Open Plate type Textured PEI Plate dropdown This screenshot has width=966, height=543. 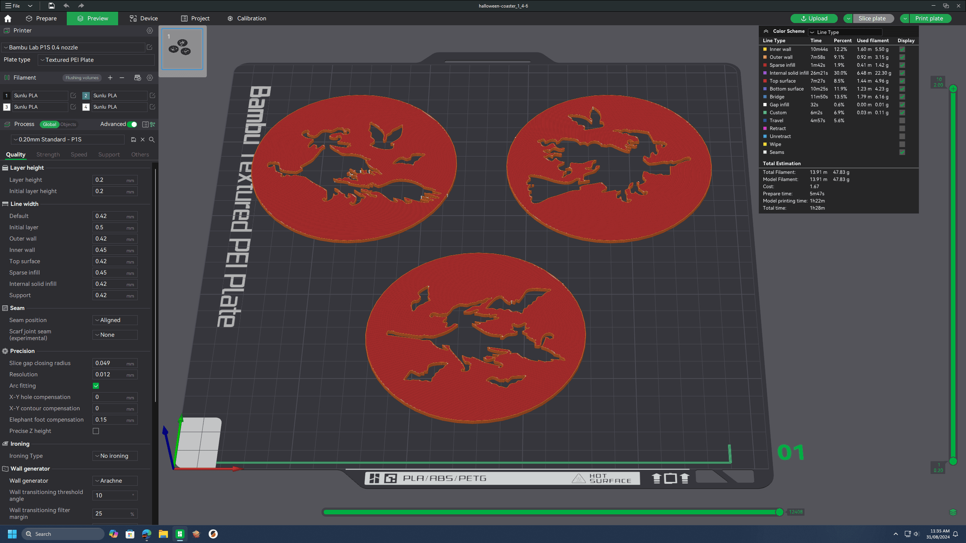point(96,60)
